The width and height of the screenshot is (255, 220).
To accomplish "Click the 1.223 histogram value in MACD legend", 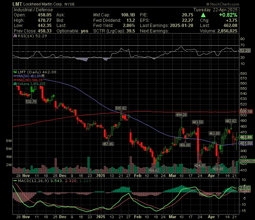I will coord(85,181).
